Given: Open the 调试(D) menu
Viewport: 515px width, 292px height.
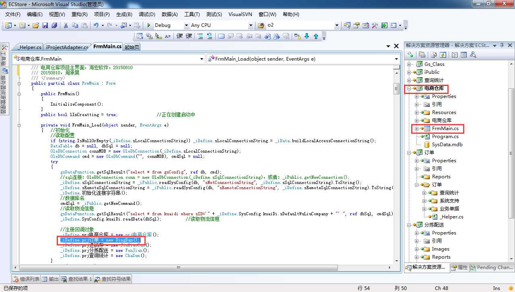Looking at the screenshot, I should pos(147,14).
